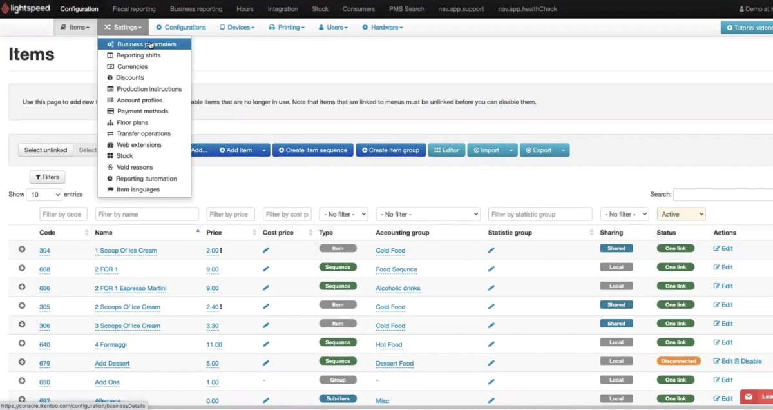Image resolution: width=773 pixels, height=410 pixels.
Task: Open the entries count dropdown showing 10
Action: (44, 194)
